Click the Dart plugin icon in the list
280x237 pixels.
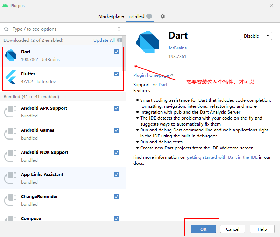10,55
